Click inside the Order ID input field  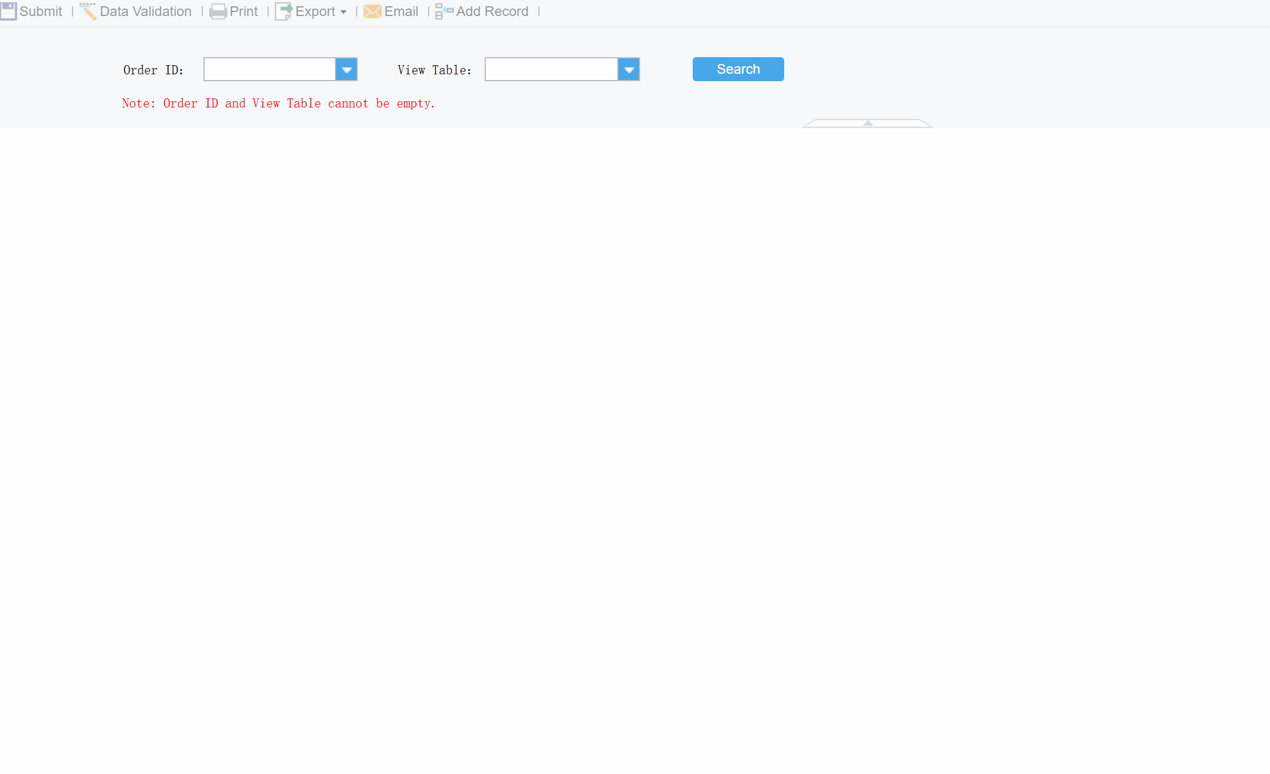pos(269,69)
